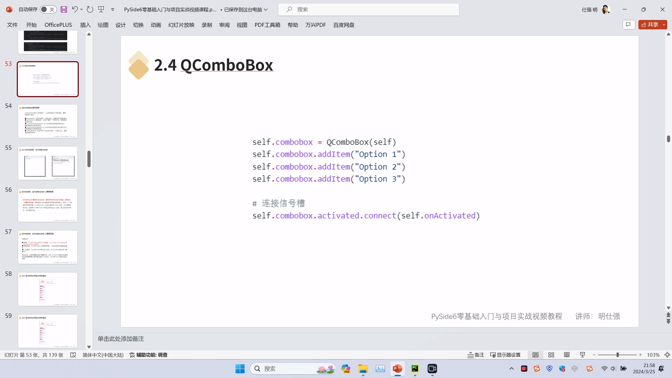
Task: Switch to the 插入 ribbon tab
Action: tap(85, 25)
